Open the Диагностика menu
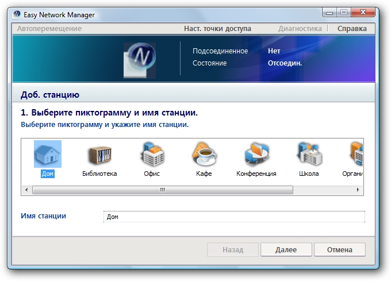 coord(300,29)
